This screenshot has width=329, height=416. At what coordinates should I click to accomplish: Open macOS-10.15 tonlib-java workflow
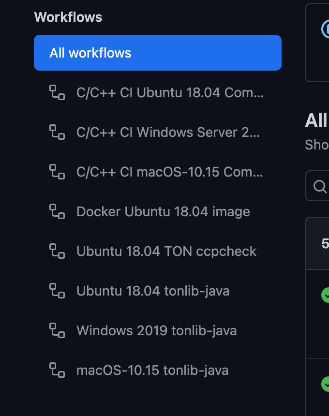click(x=158, y=370)
